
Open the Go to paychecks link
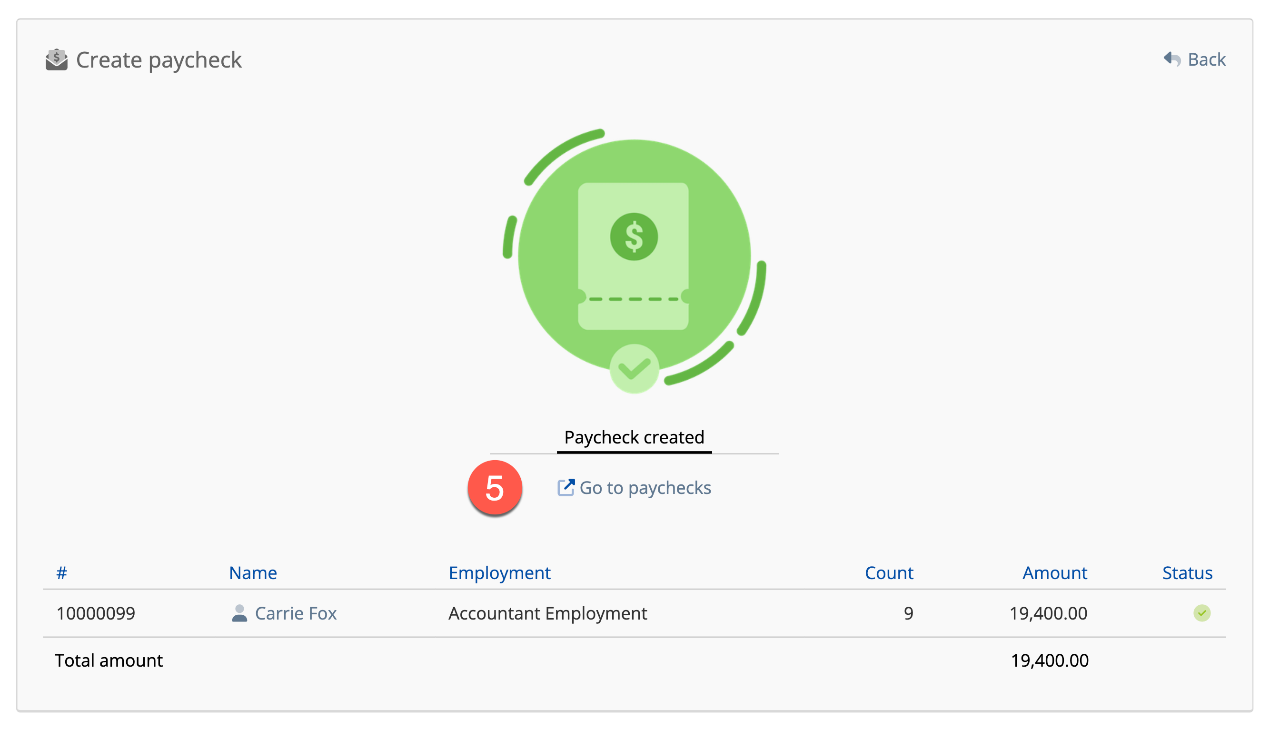coord(645,488)
